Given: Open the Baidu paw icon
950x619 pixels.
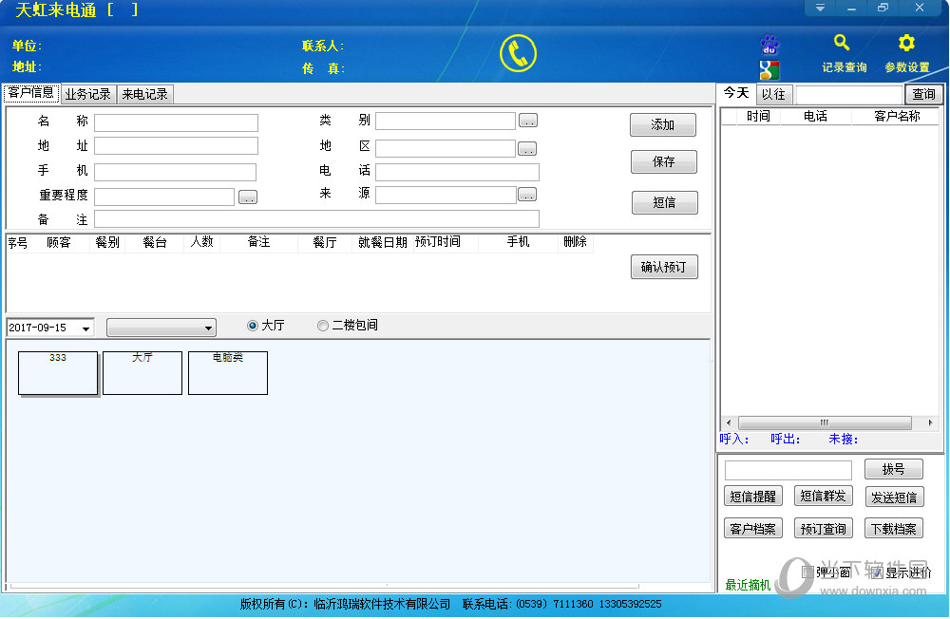Looking at the screenshot, I should [769, 45].
